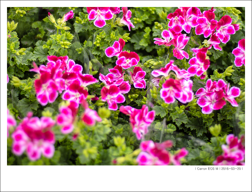Screen dimensions: 252x192
Task: Click the 'Canon EOS M' caption text
Action: (207, 169)
